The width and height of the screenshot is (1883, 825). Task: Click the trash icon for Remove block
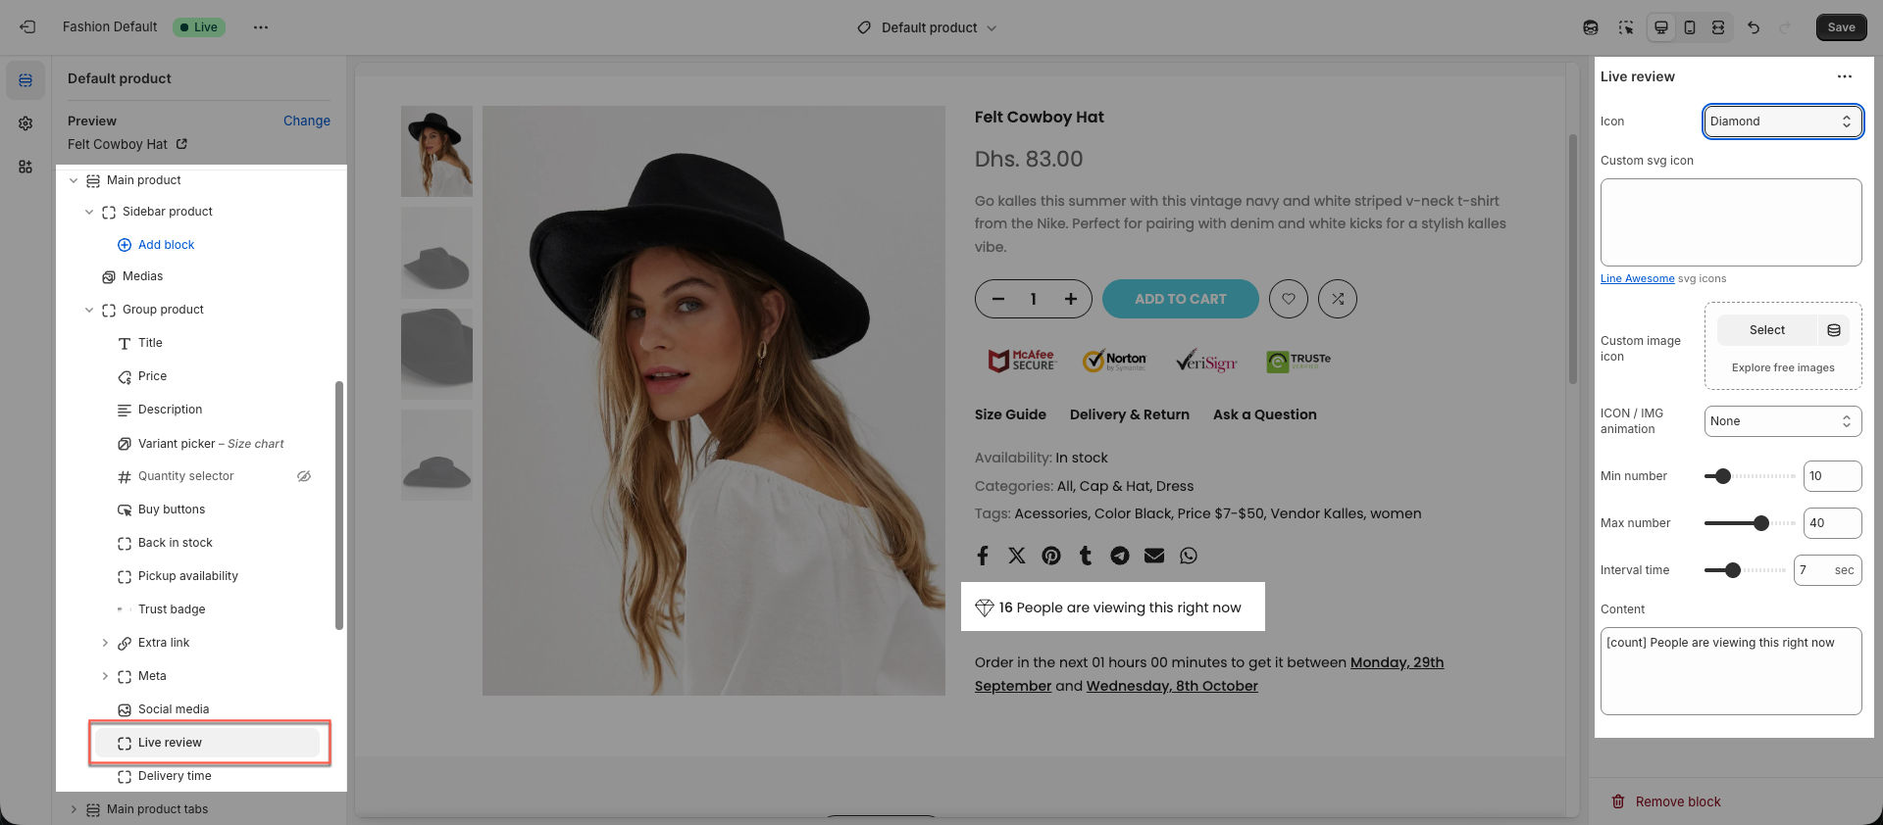point(1618,801)
